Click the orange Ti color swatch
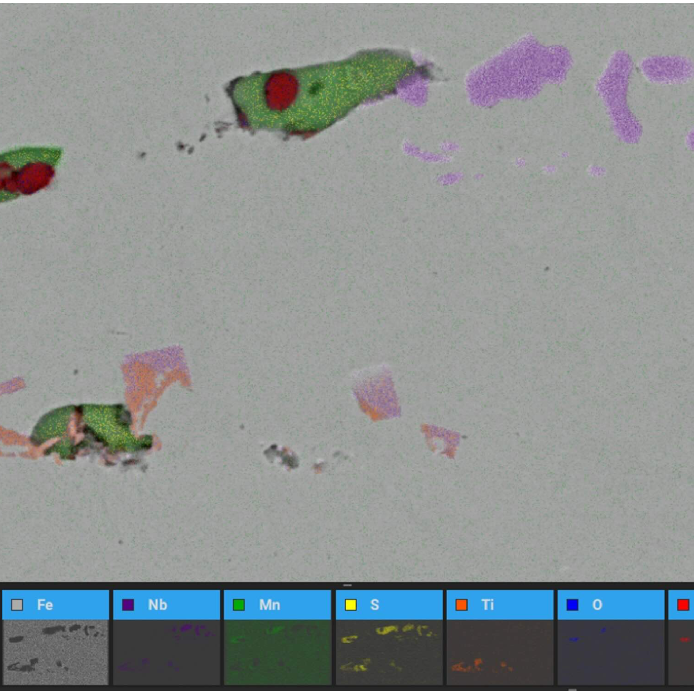The height and width of the screenshot is (694, 694). click(462, 605)
